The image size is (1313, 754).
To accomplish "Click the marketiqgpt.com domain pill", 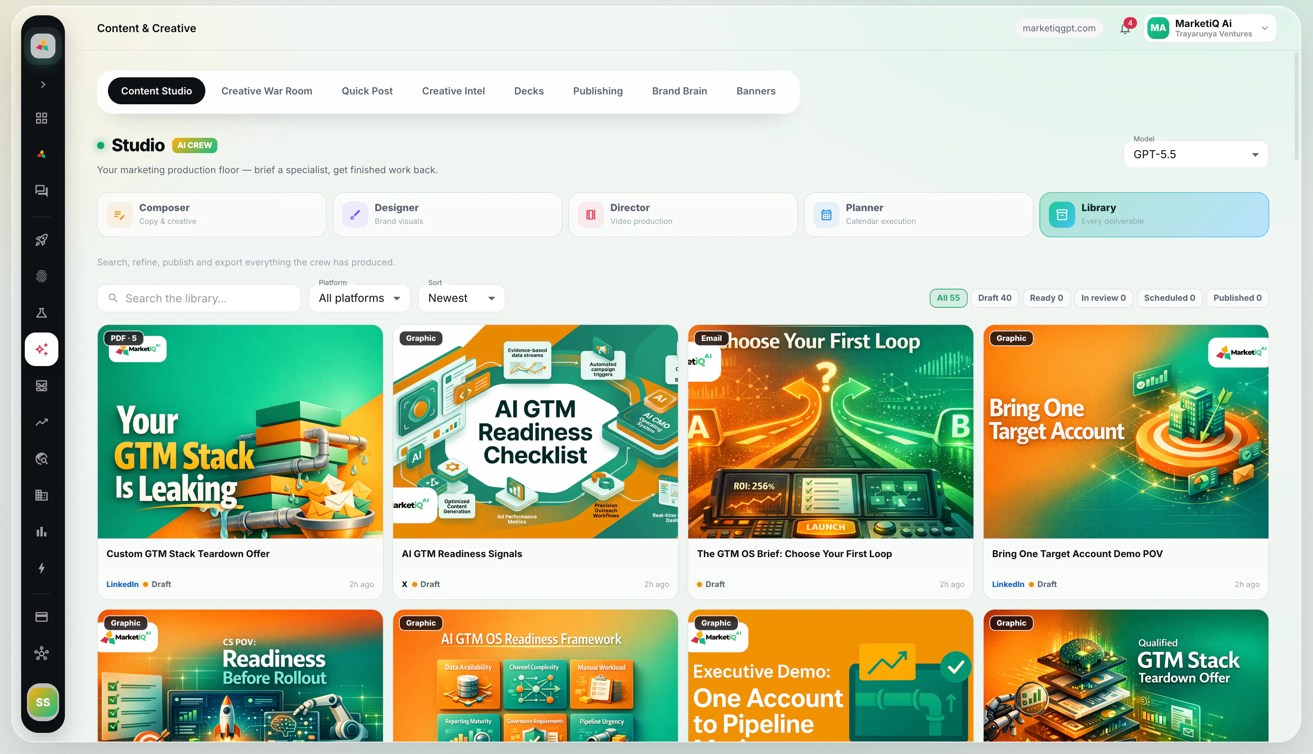I will (x=1059, y=28).
